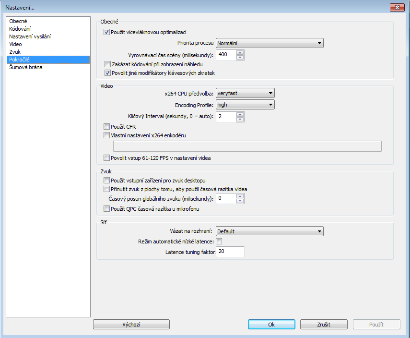This screenshot has width=410, height=338.
Task: Increase Časový posun globálního zvuku value
Action: coord(240,196)
